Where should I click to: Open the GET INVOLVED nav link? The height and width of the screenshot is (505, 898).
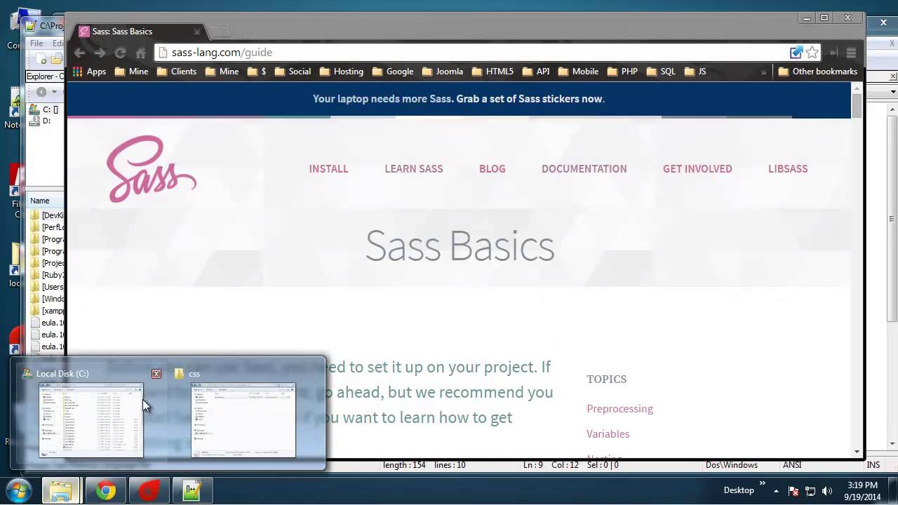tap(697, 168)
